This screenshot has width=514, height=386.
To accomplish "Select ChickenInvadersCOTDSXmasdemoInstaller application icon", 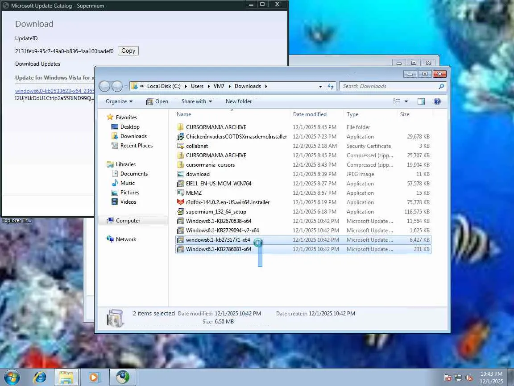I will 180,137.
